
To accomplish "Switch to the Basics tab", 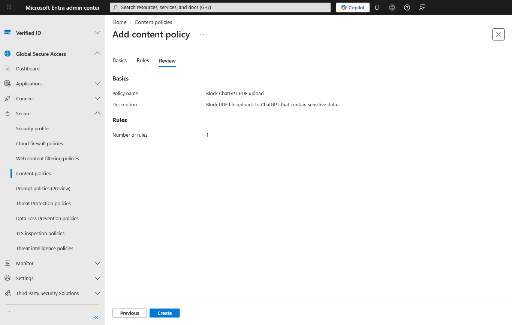I will [x=120, y=60].
